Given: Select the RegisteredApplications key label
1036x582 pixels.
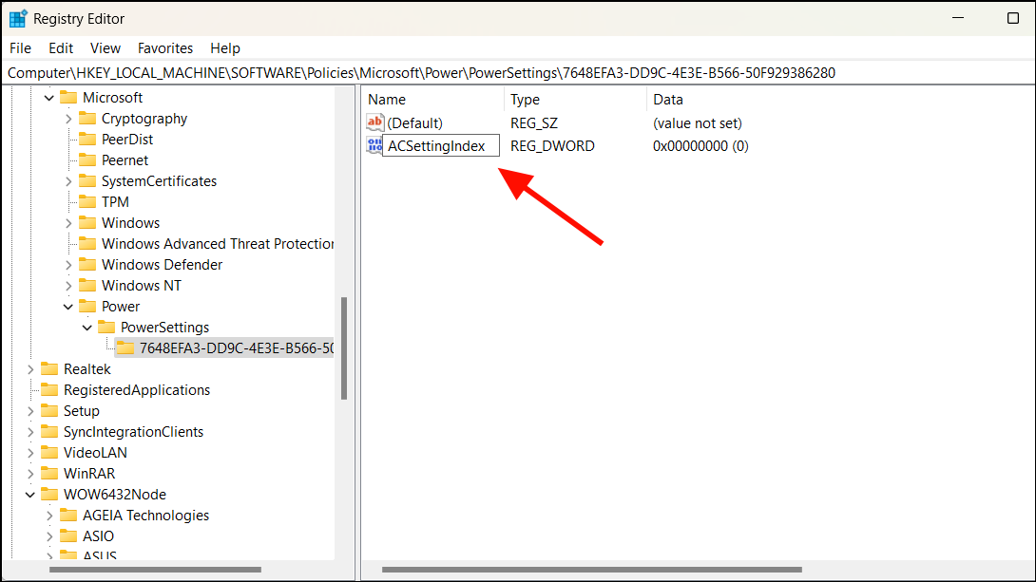Looking at the screenshot, I should coord(137,390).
